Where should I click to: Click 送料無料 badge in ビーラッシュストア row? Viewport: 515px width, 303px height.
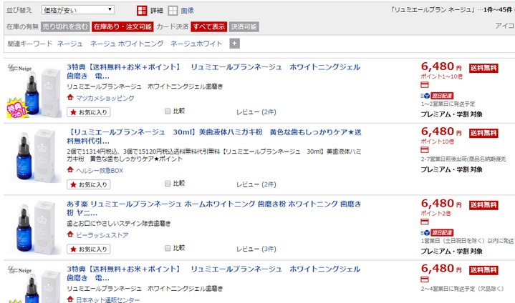point(483,205)
